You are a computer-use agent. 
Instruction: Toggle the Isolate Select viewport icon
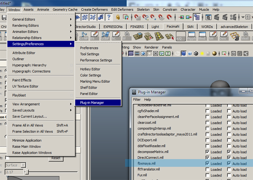[x=224, y=53]
